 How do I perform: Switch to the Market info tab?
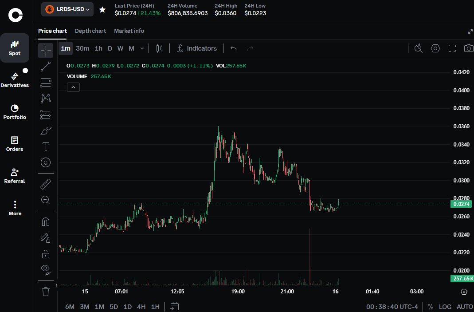(129, 31)
